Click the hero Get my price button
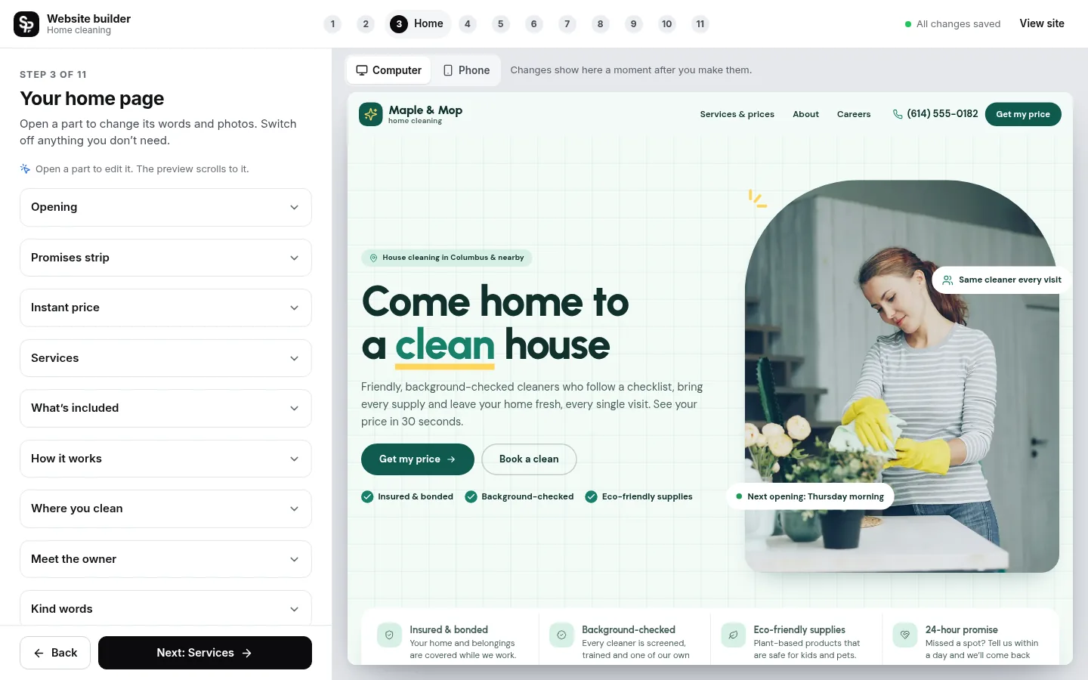Image resolution: width=1088 pixels, height=680 pixels. (x=418, y=459)
